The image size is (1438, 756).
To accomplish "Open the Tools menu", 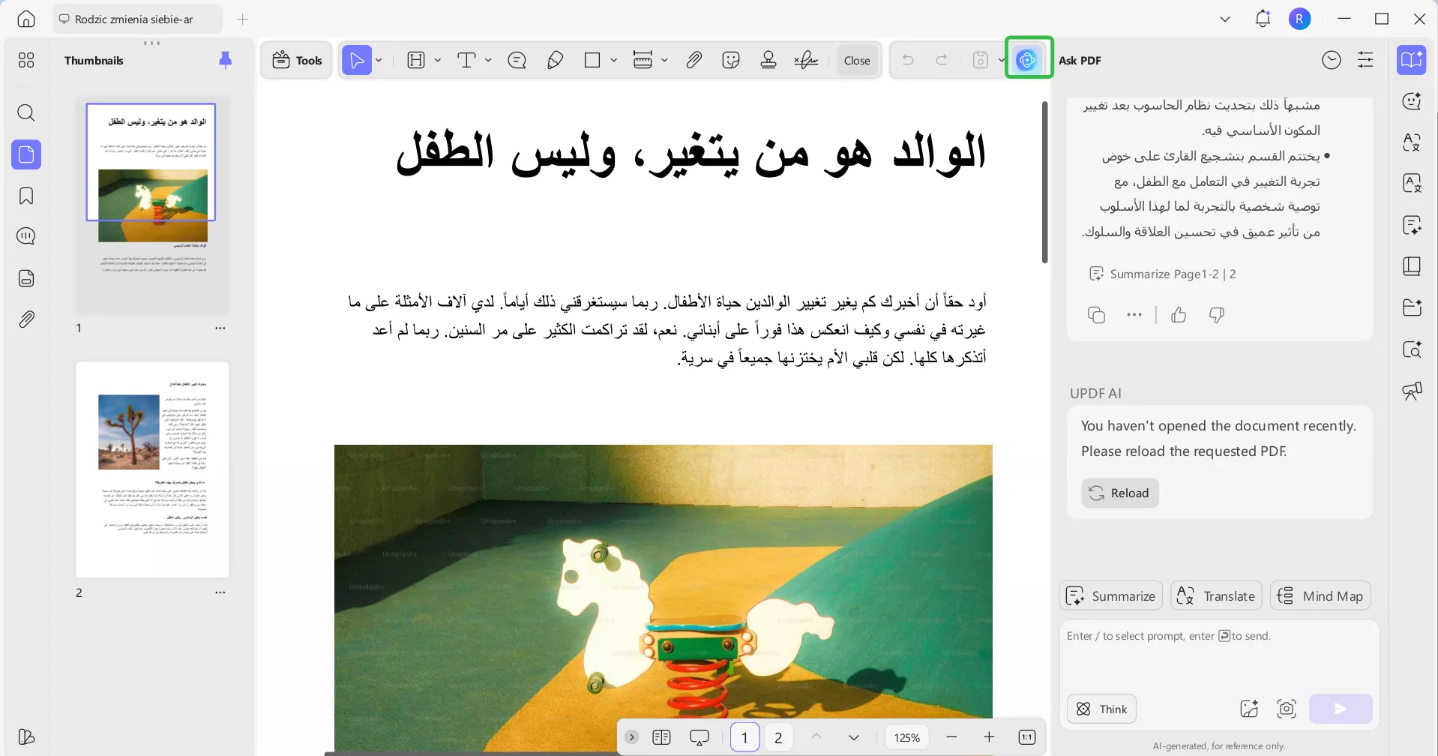I will point(297,60).
